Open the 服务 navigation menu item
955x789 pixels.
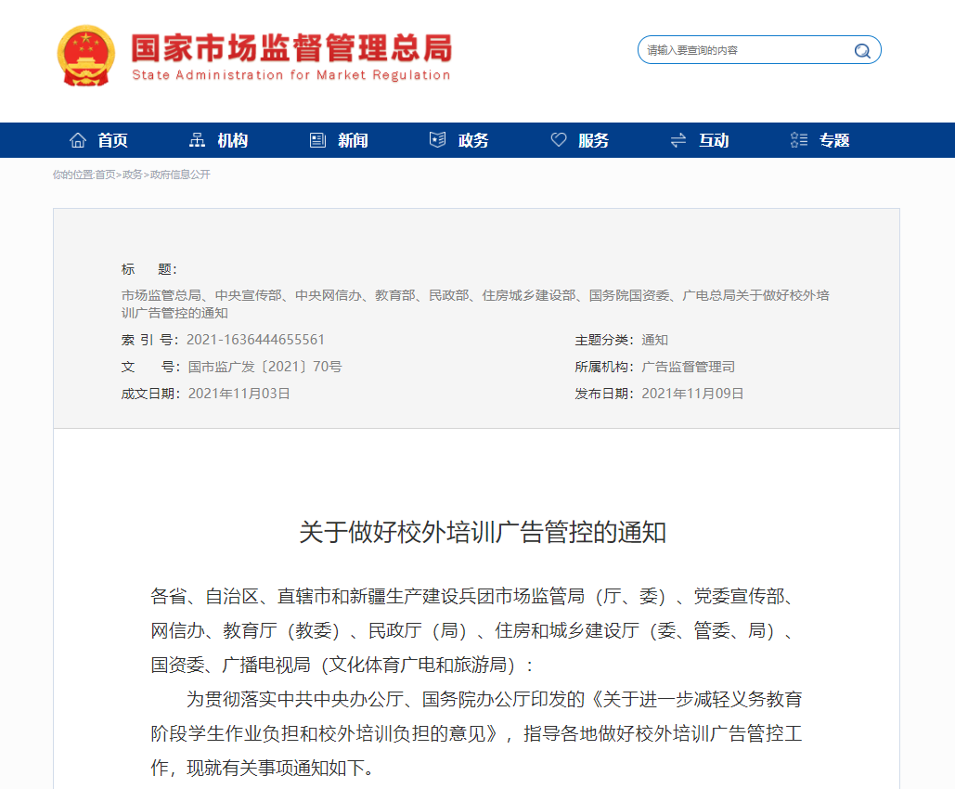592,140
